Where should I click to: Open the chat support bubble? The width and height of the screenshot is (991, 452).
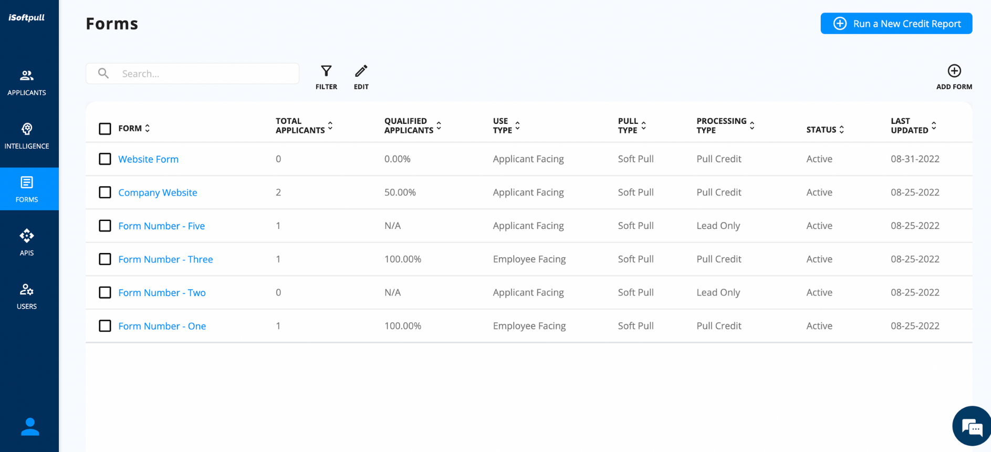[972, 426]
